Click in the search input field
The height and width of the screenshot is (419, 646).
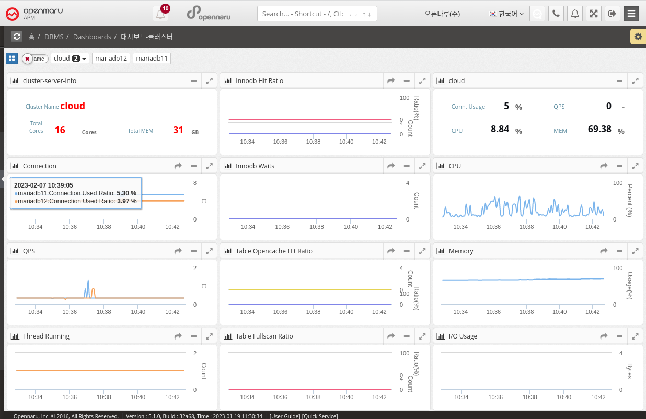point(317,14)
